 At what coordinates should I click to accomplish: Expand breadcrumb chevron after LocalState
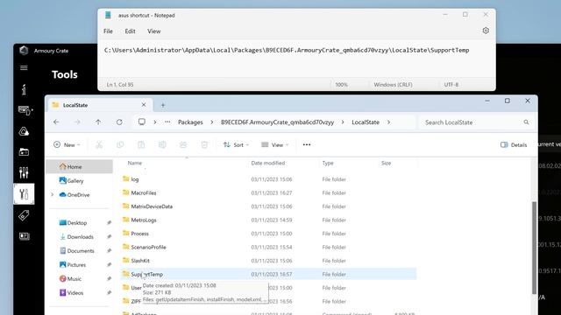tap(388, 122)
